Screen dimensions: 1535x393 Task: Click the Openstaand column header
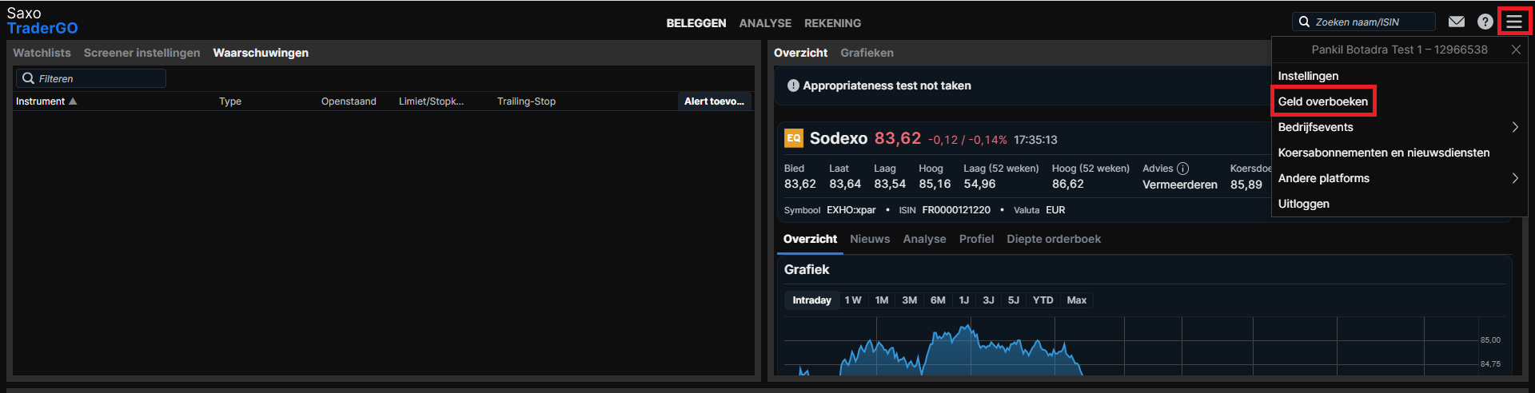(349, 101)
